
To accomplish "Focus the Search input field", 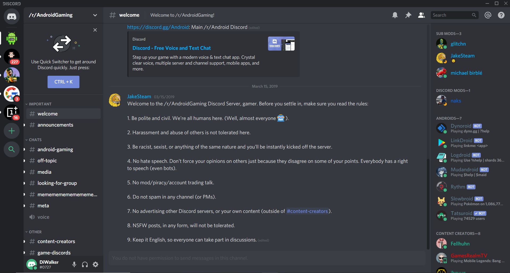I will point(452,15).
